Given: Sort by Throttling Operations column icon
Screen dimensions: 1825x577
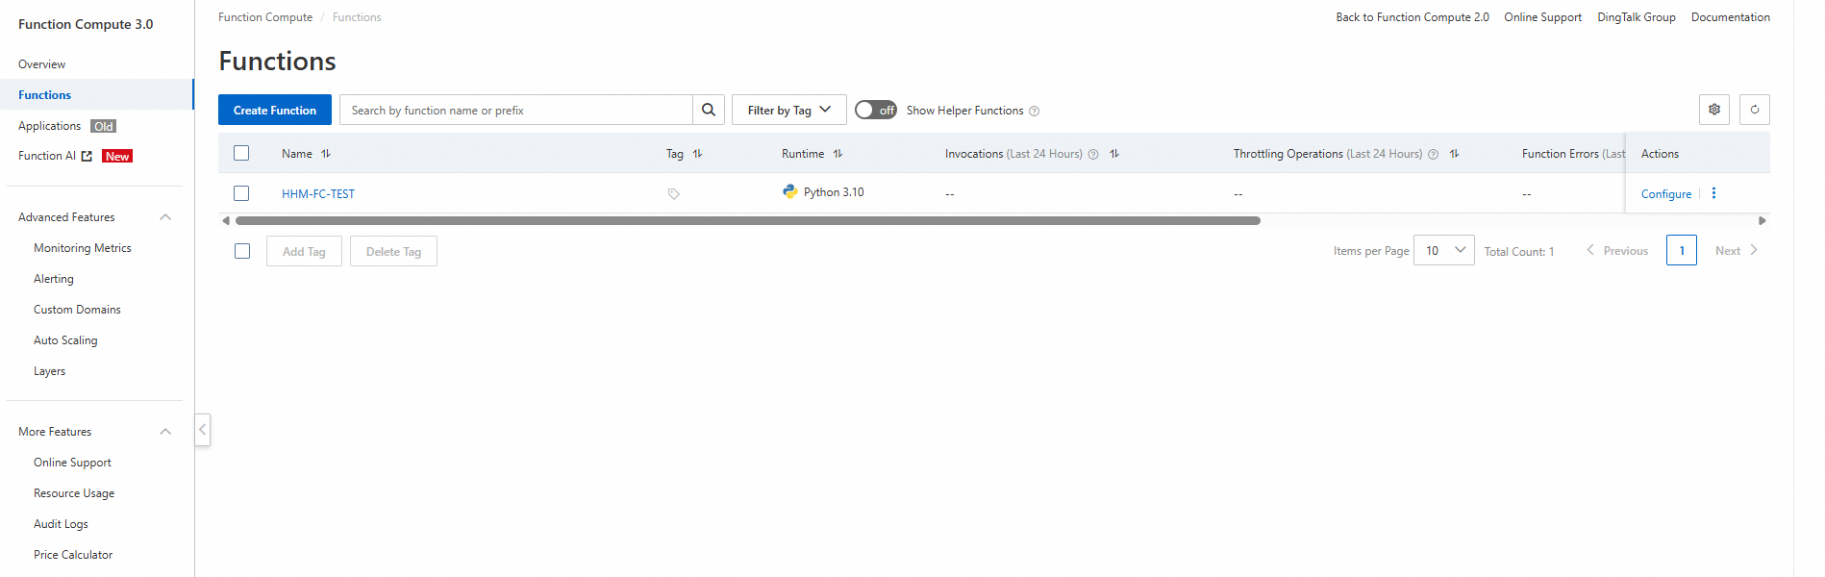Looking at the screenshot, I should coord(1454,154).
